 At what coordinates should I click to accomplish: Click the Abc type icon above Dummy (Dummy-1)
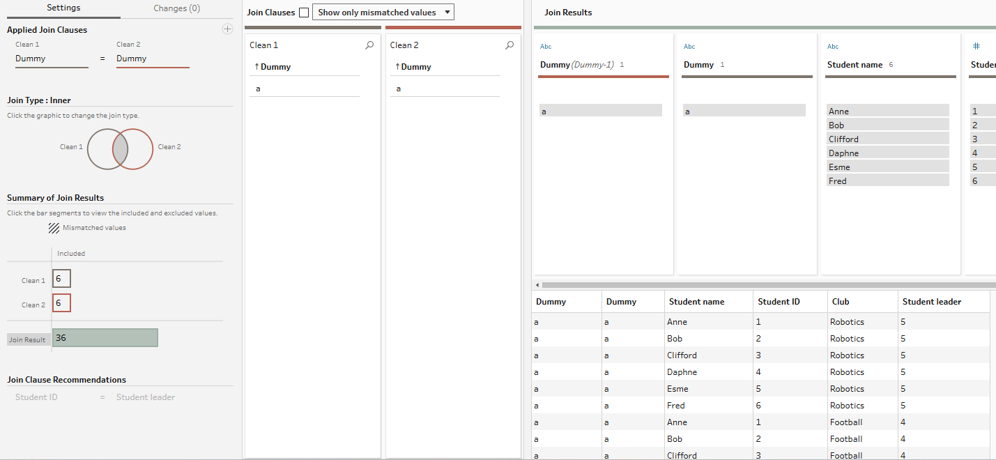click(x=546, y=47)
